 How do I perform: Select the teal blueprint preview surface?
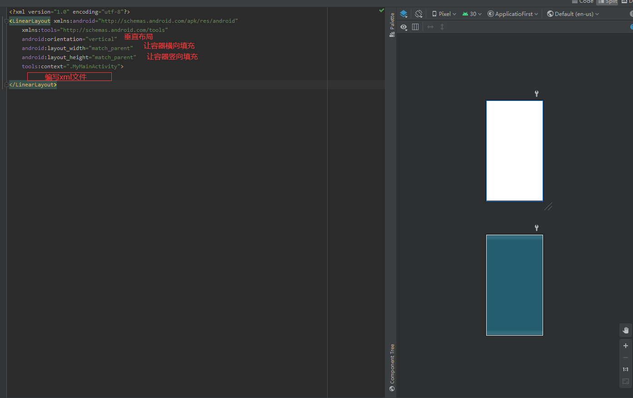(514, 285)
